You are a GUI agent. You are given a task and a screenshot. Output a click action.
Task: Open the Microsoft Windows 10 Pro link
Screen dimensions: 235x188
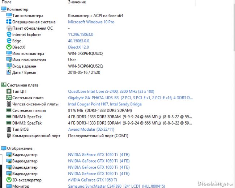[91, 22]
